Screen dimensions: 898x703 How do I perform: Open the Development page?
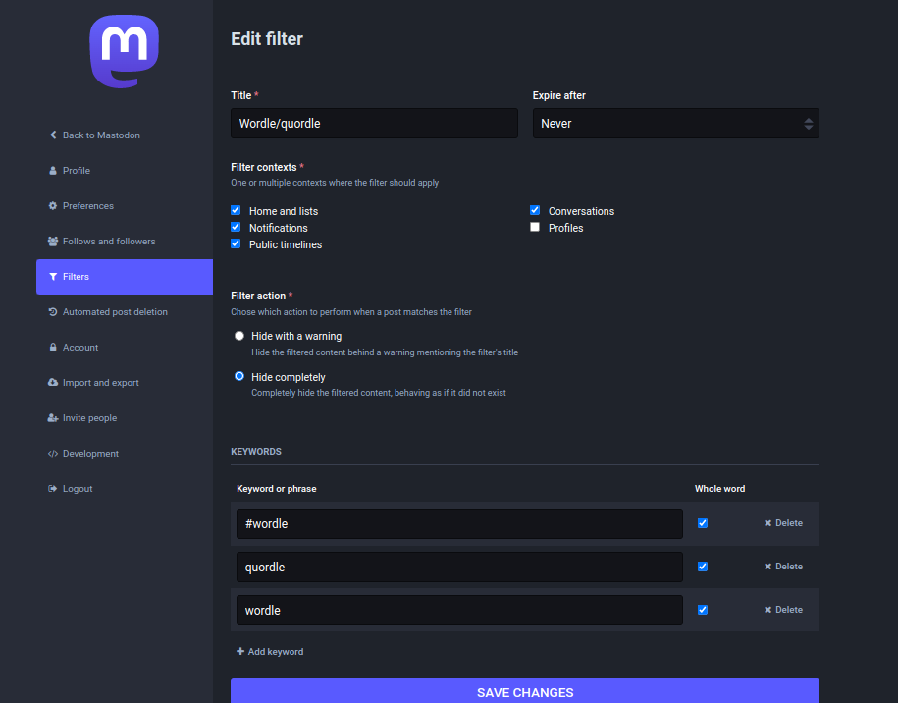pos(125,454)
